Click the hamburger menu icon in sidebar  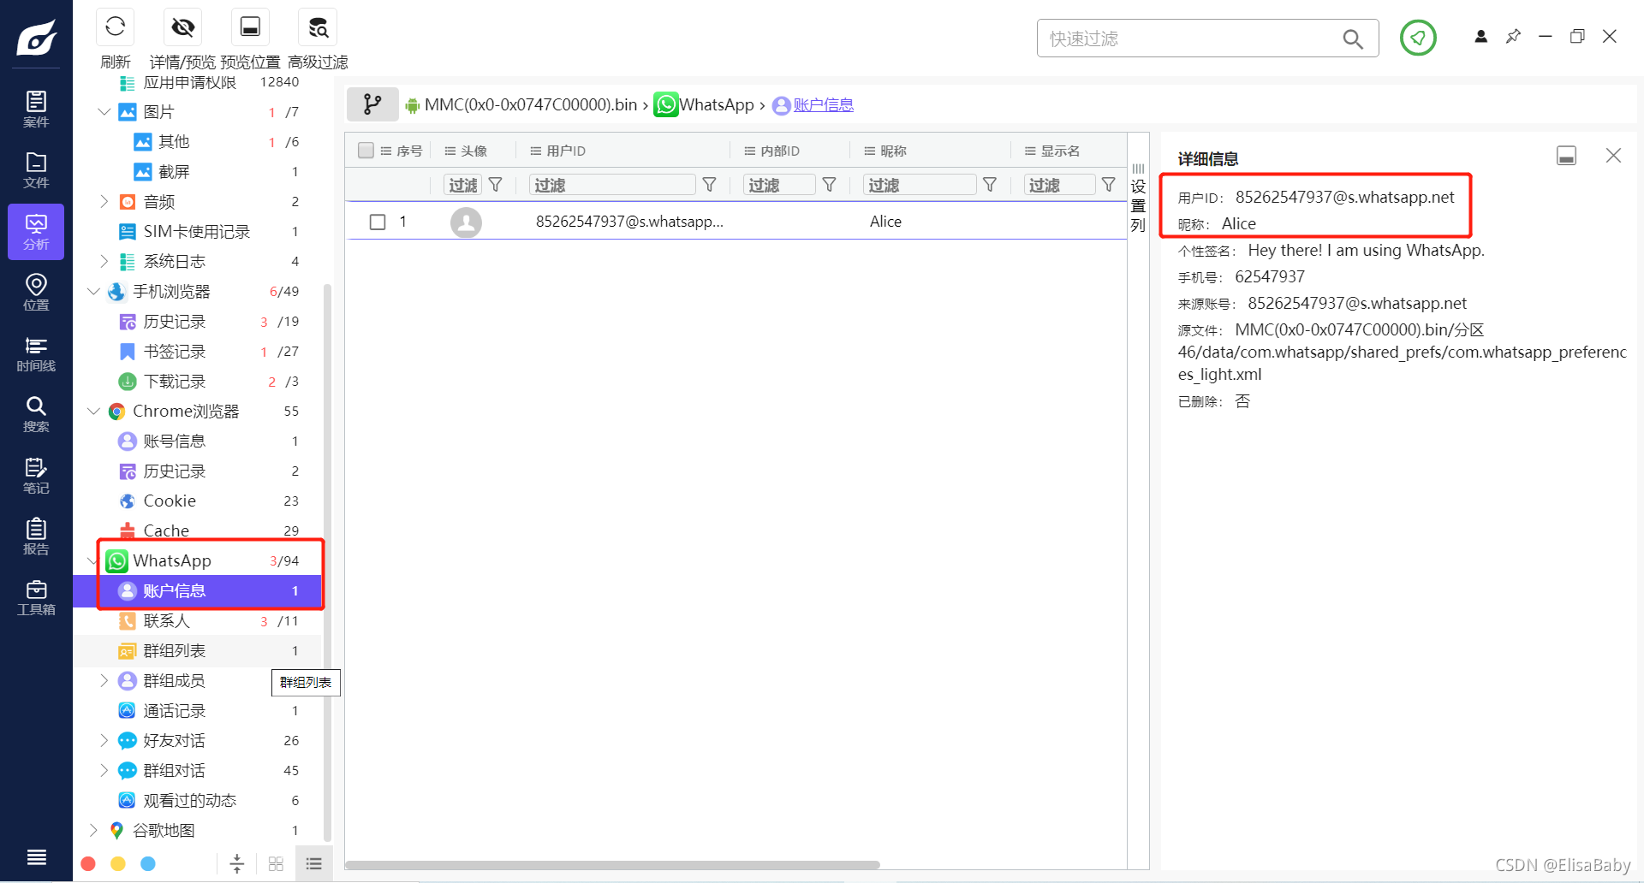(36, 856)
